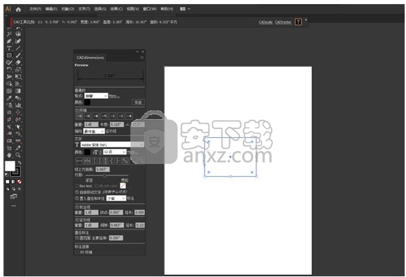Screen dimensions: 406x277
Task: Select the Hand tool
Action: [x=9, y=155]
